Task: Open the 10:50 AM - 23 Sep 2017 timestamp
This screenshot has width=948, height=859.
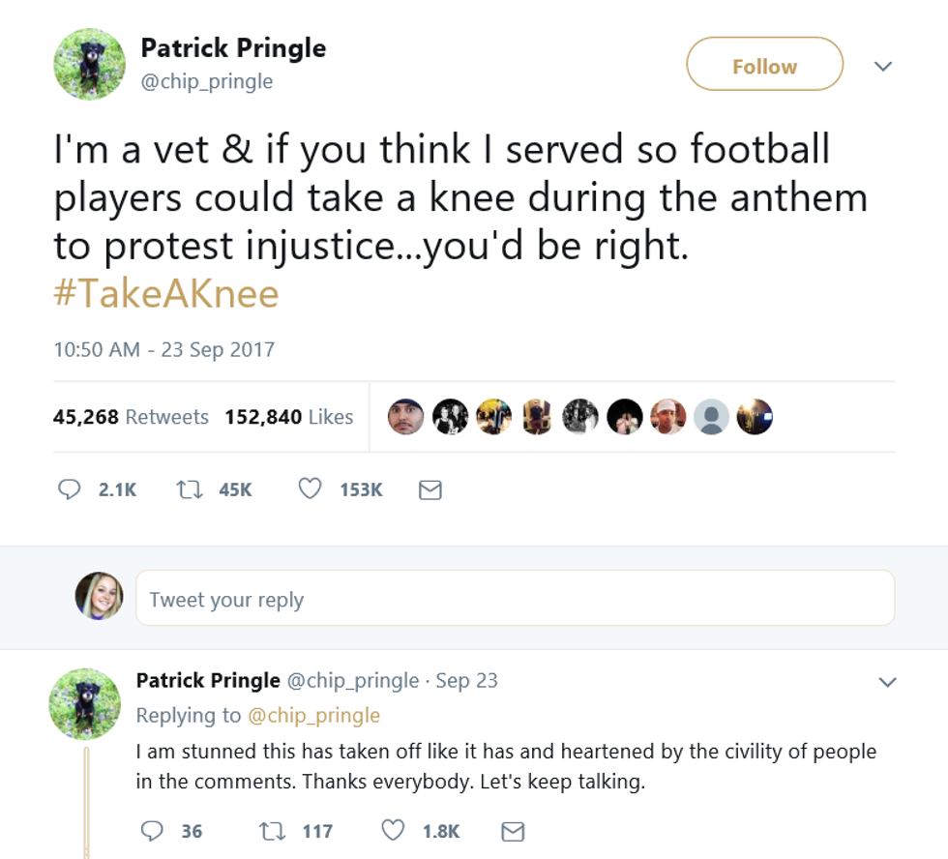Action: point(164,349)
